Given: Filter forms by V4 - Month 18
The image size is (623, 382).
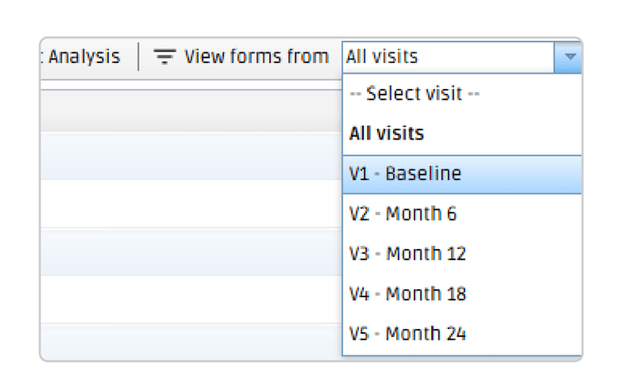Looking at the screenshot, I should [x=408, y=293].
